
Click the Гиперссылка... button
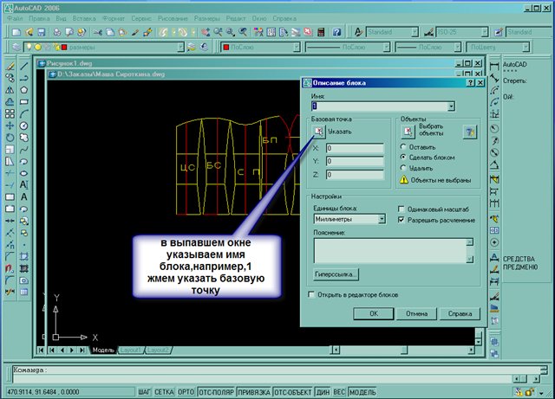click(x=336, y=274)
